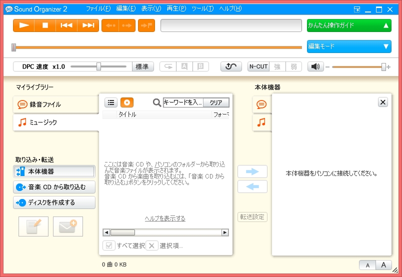
Task: Switch to large font size A
Action: click(384, 265)
